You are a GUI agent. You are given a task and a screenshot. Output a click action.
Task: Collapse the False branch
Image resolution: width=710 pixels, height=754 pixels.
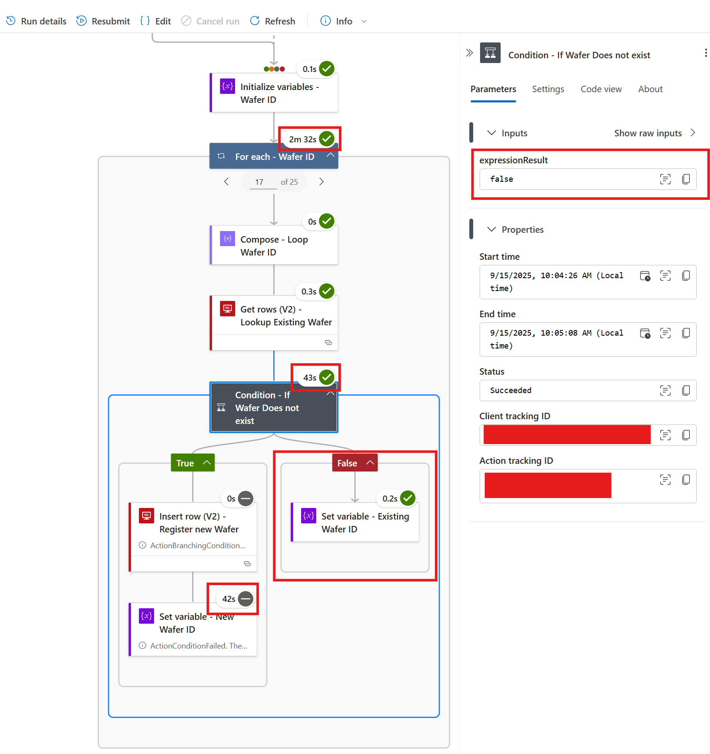click(370, 463)
